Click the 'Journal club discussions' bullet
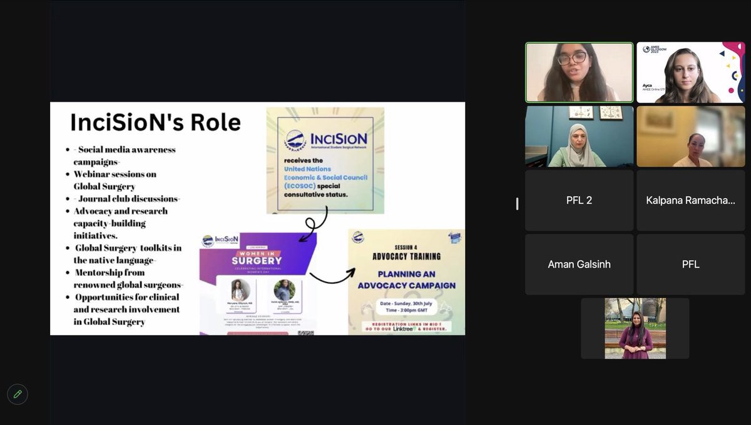This screenshot has width=751, height=425. click(128, 199)
